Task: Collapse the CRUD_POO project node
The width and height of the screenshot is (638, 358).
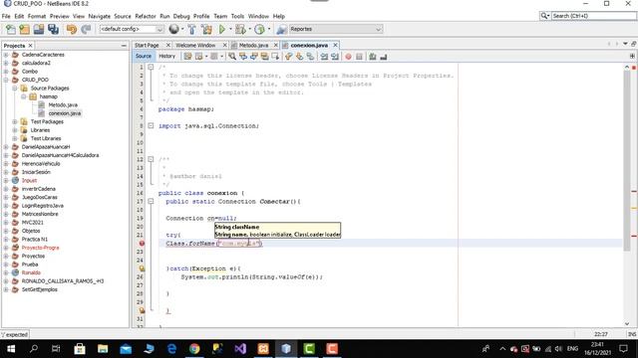Action: (6, 80)
